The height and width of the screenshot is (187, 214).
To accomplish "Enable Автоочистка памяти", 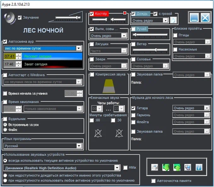I will pos(153,181).
